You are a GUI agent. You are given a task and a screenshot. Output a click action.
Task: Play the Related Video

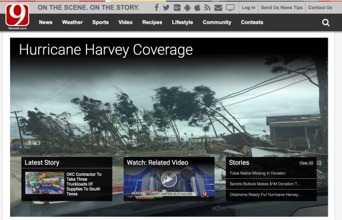(x=169, y=179)
